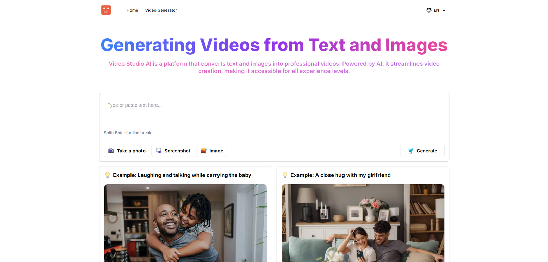The image size is (548, 262).
Task: Click the lightbulb beside the girlfriend example
Action: [x=285, y=175]
